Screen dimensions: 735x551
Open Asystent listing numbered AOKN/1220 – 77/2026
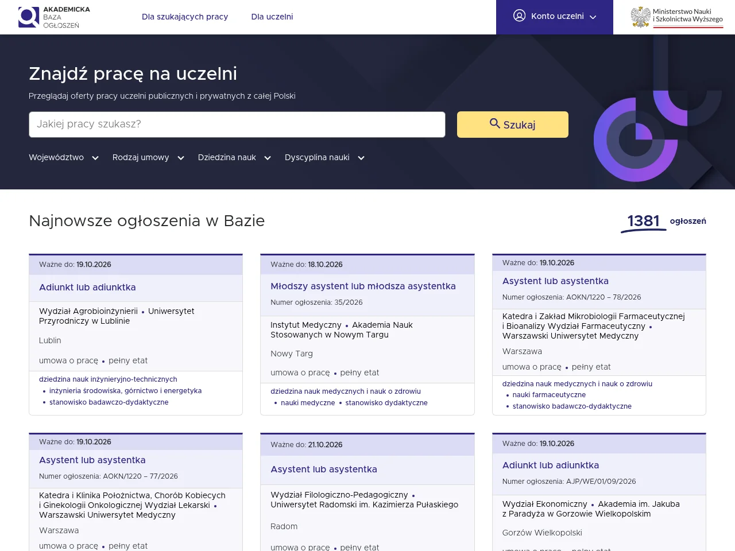pos(92,460)
